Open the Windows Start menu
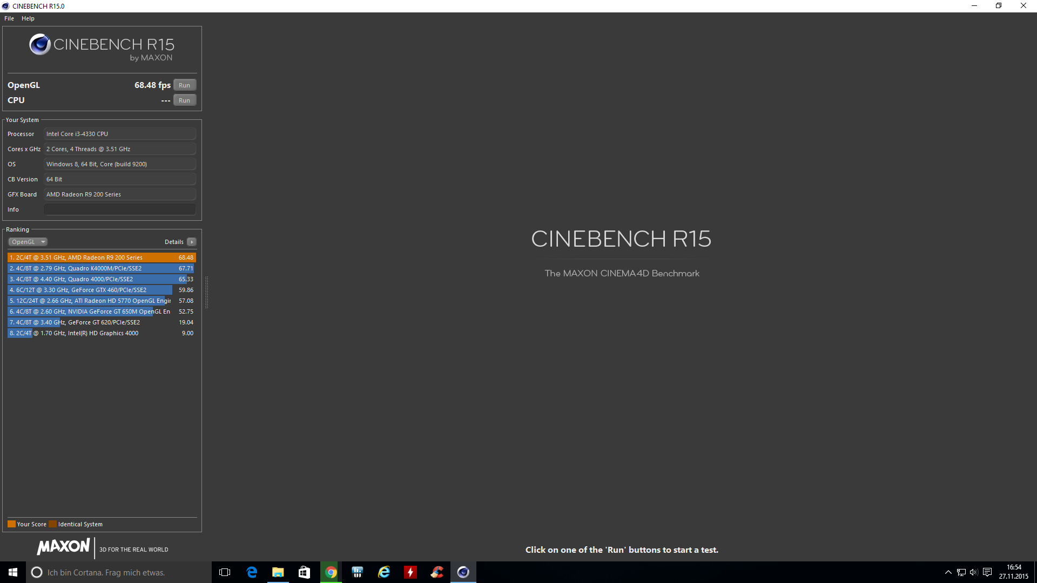The image size is (1037, 583). (13, 572)
